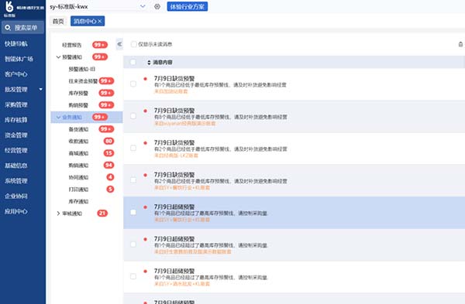Select 收款通知 in the message tree

point(78,142)
